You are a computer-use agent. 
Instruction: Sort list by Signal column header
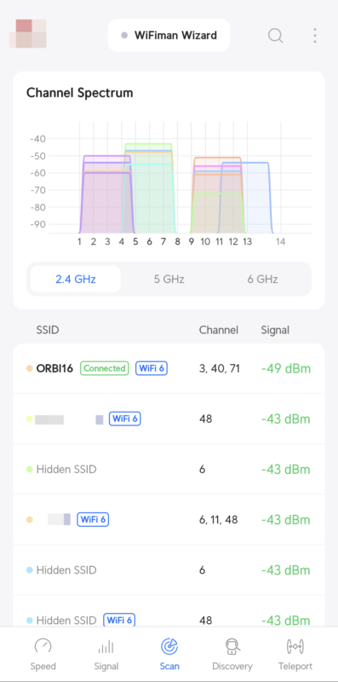click(275, 330)
